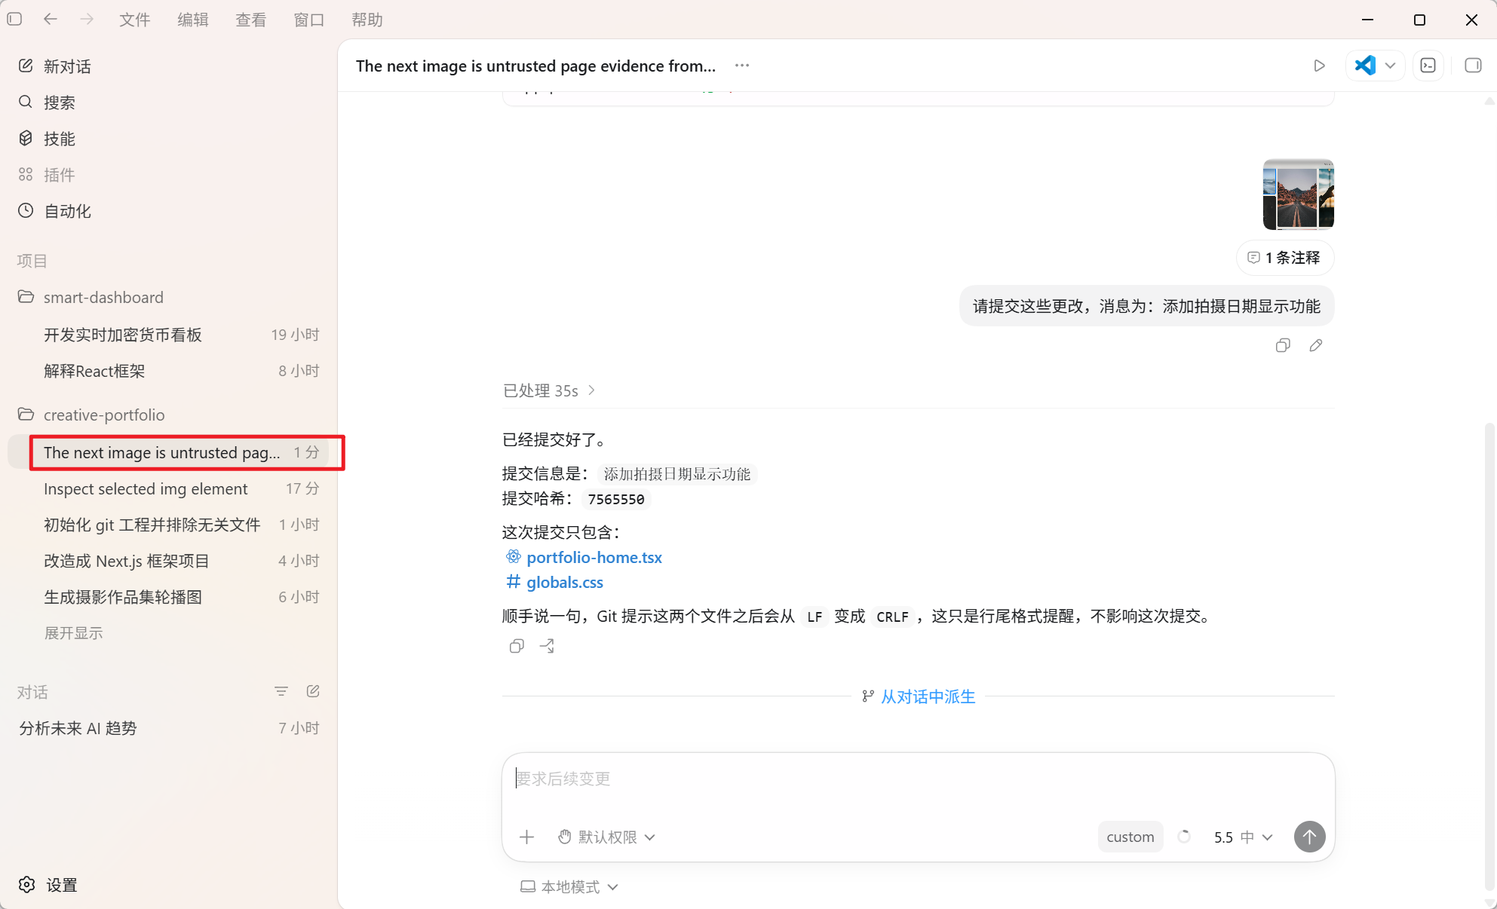Click the branch arrow icon under reply
The image size is (1497, 909).
click(548, 646)
